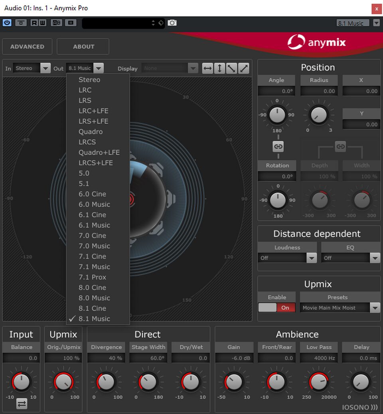383x414 pixels.
Task: Select Quadro from output list
Action: pyautogui.click(x=98, y=131)
